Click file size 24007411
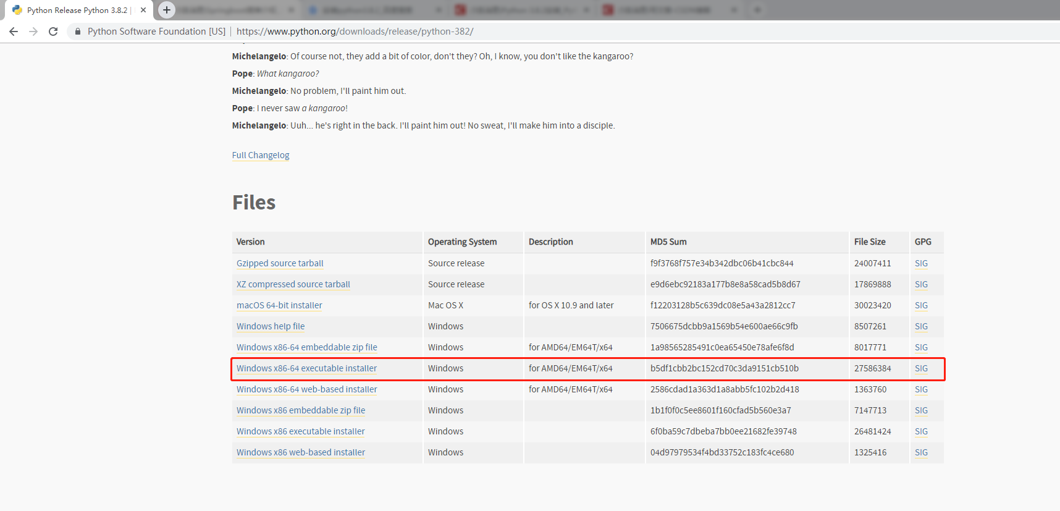 873,263
